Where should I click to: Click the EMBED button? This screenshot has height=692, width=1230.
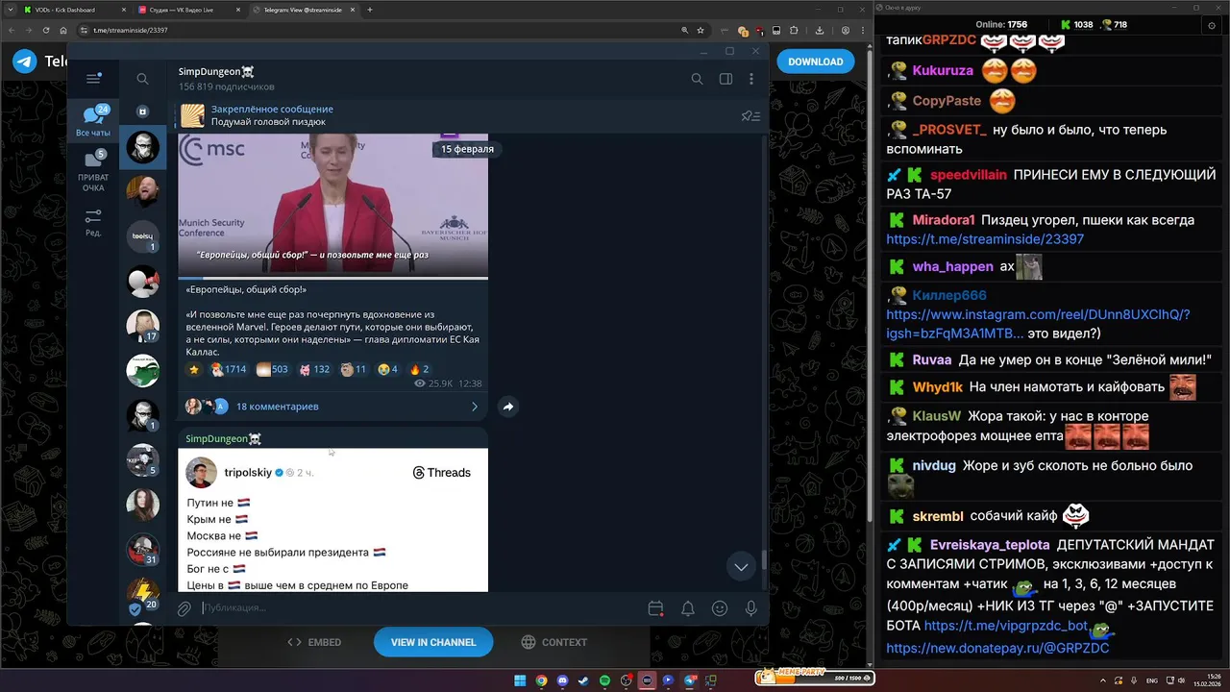(x=314, y=642)
